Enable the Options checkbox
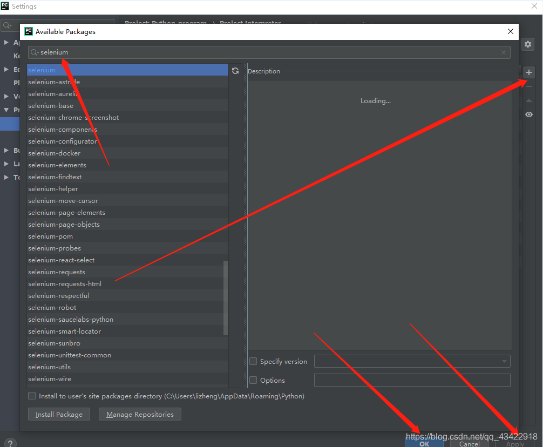543x447 pixels. [253, 380]
